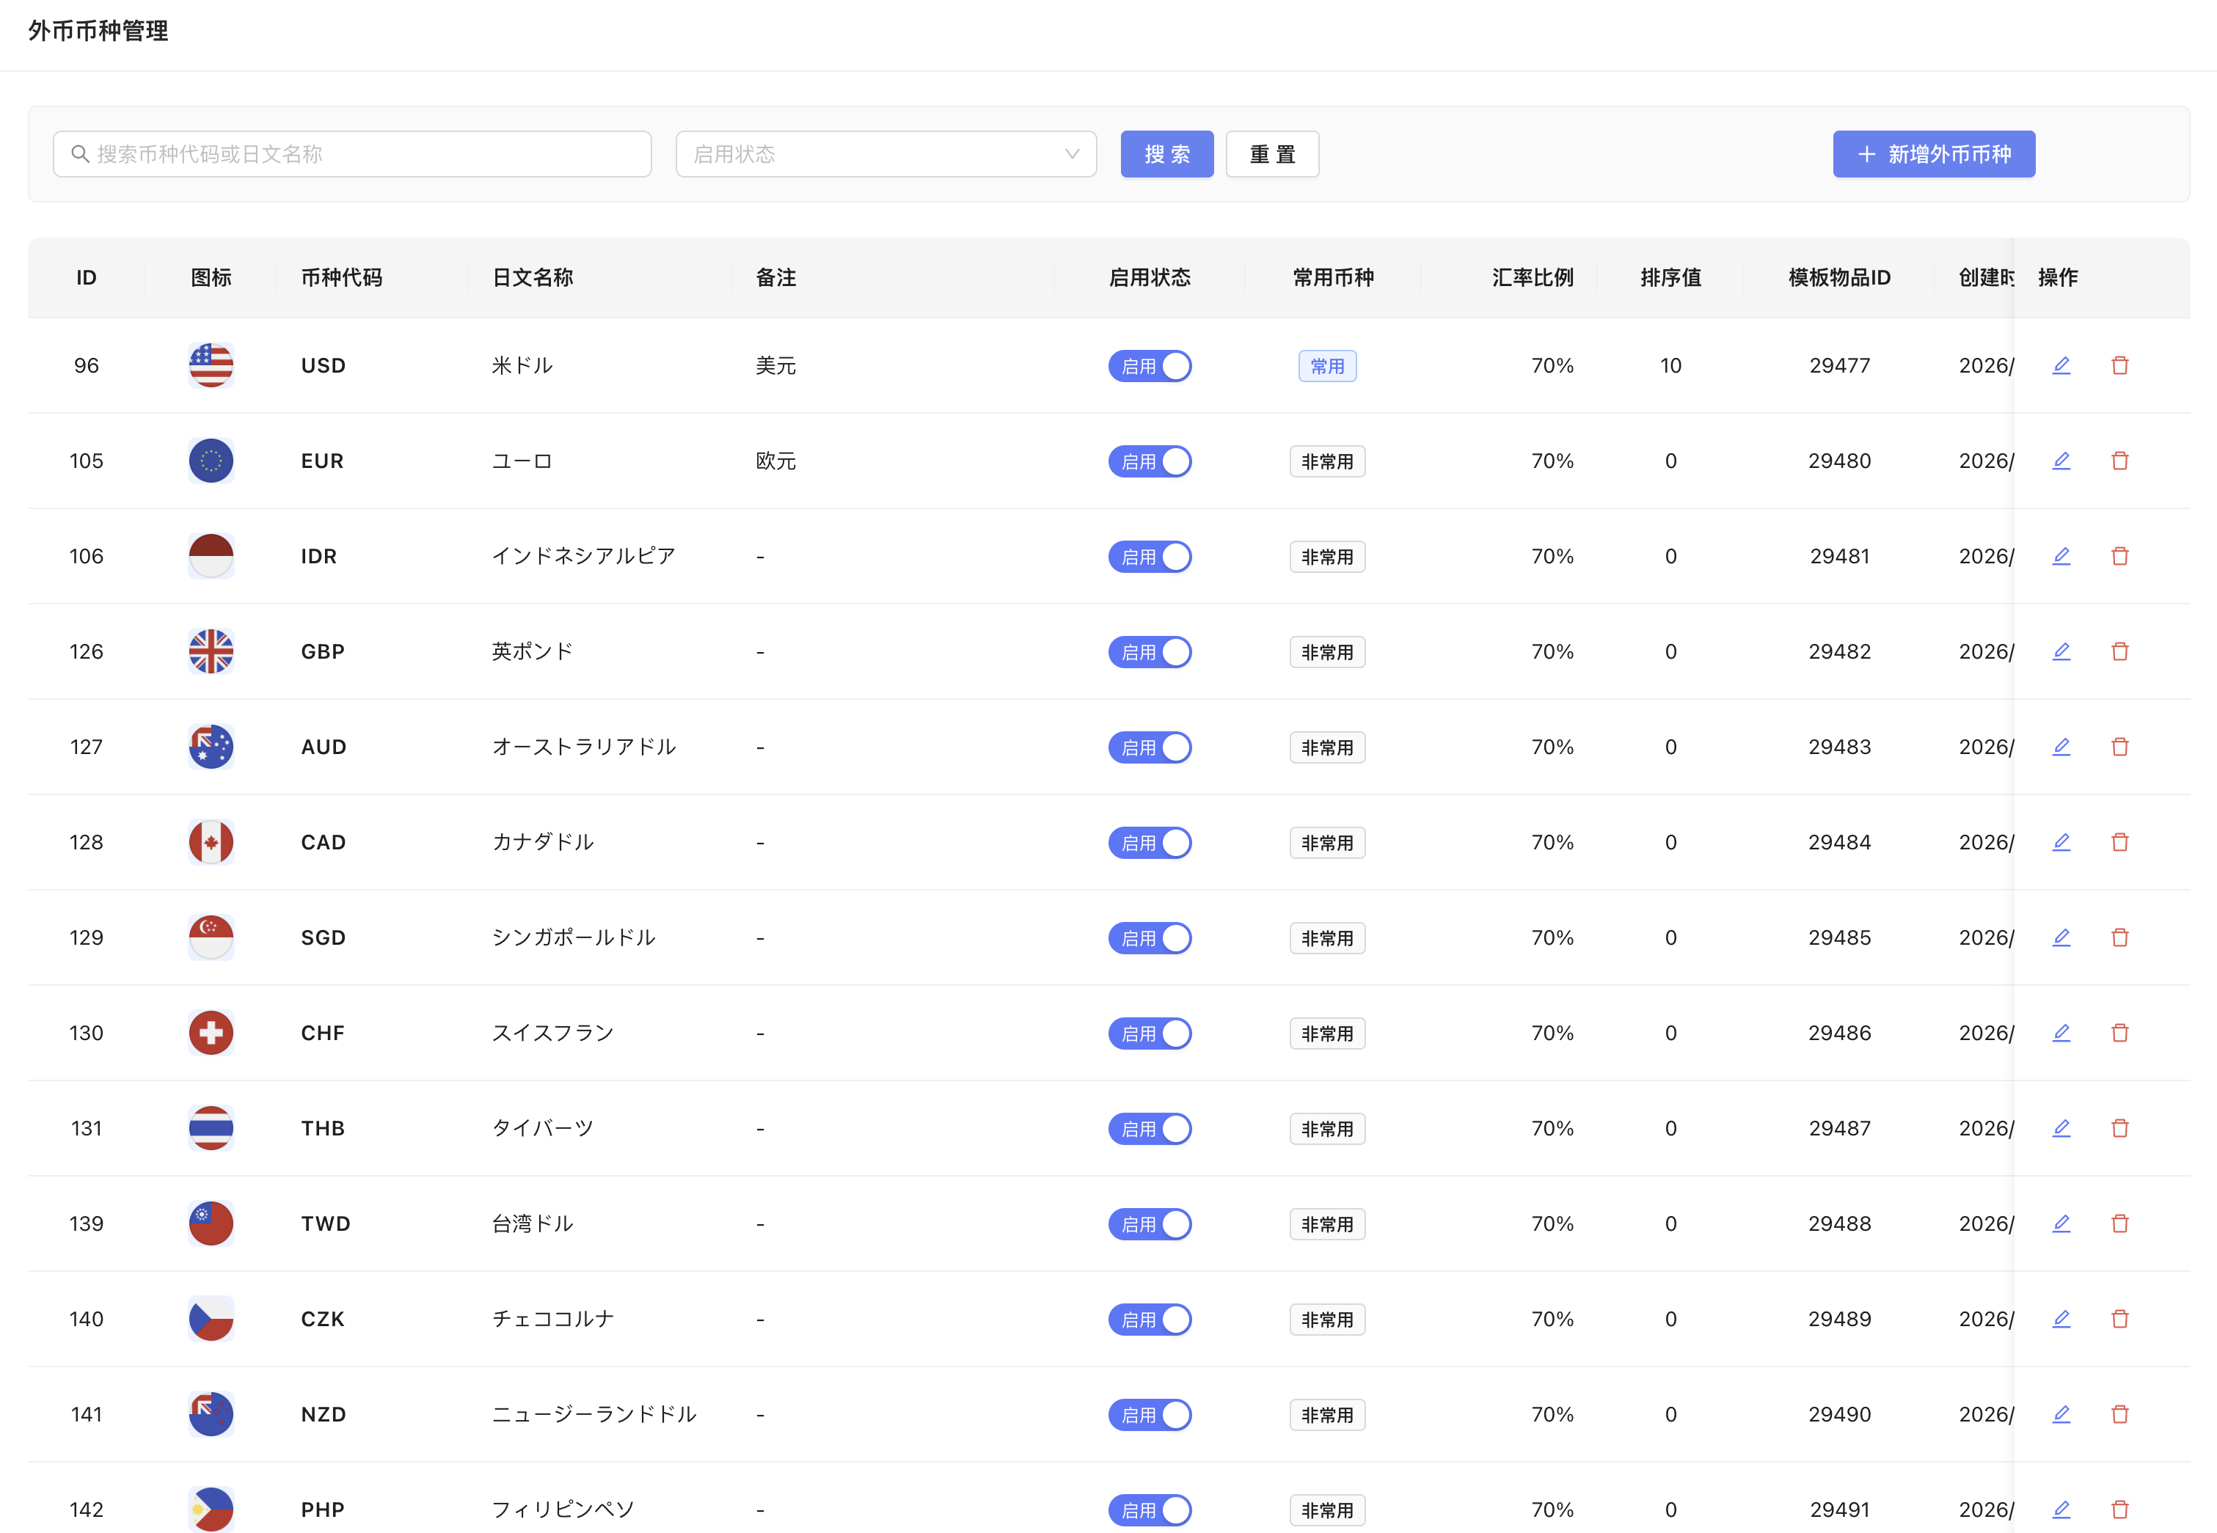The width and height of the screenshot is (2217, 1533).
Task: Toggle the 启用 switch for THB
Action: [x=1149, y=1129]
